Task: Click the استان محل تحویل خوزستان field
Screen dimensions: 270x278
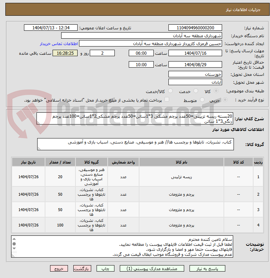Action: (195, 74)
